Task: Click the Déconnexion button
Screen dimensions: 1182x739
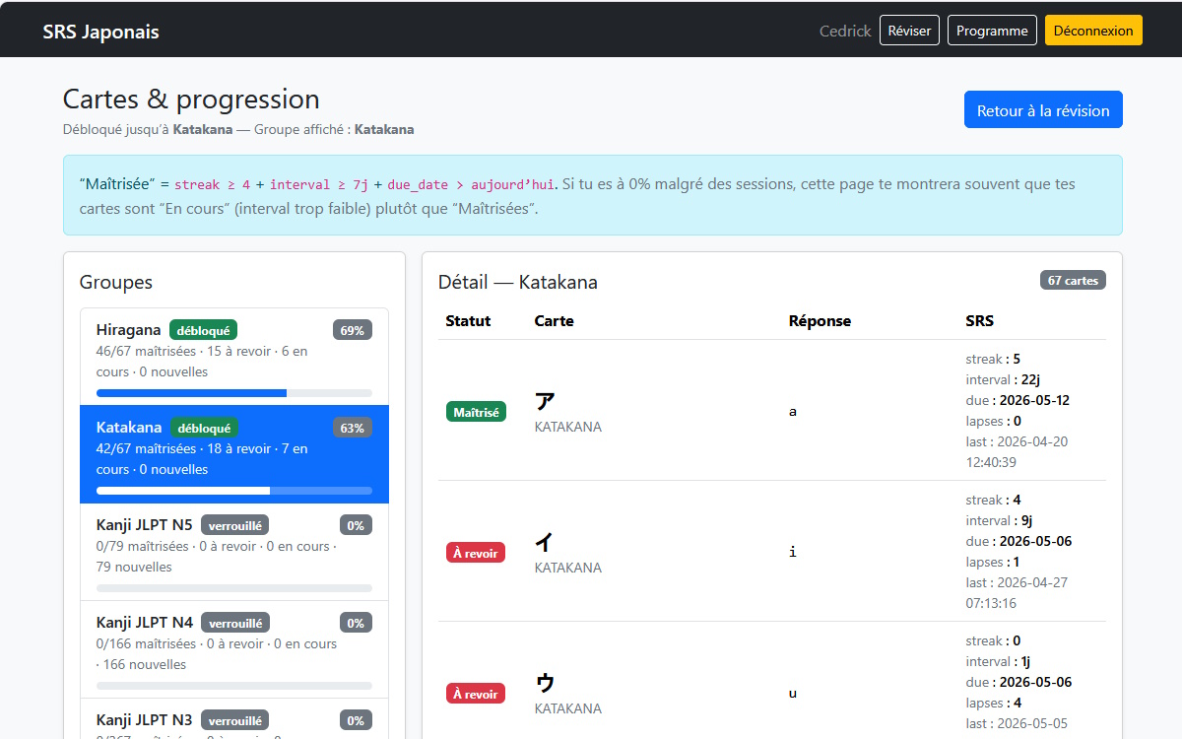Action: (1093, 31)
